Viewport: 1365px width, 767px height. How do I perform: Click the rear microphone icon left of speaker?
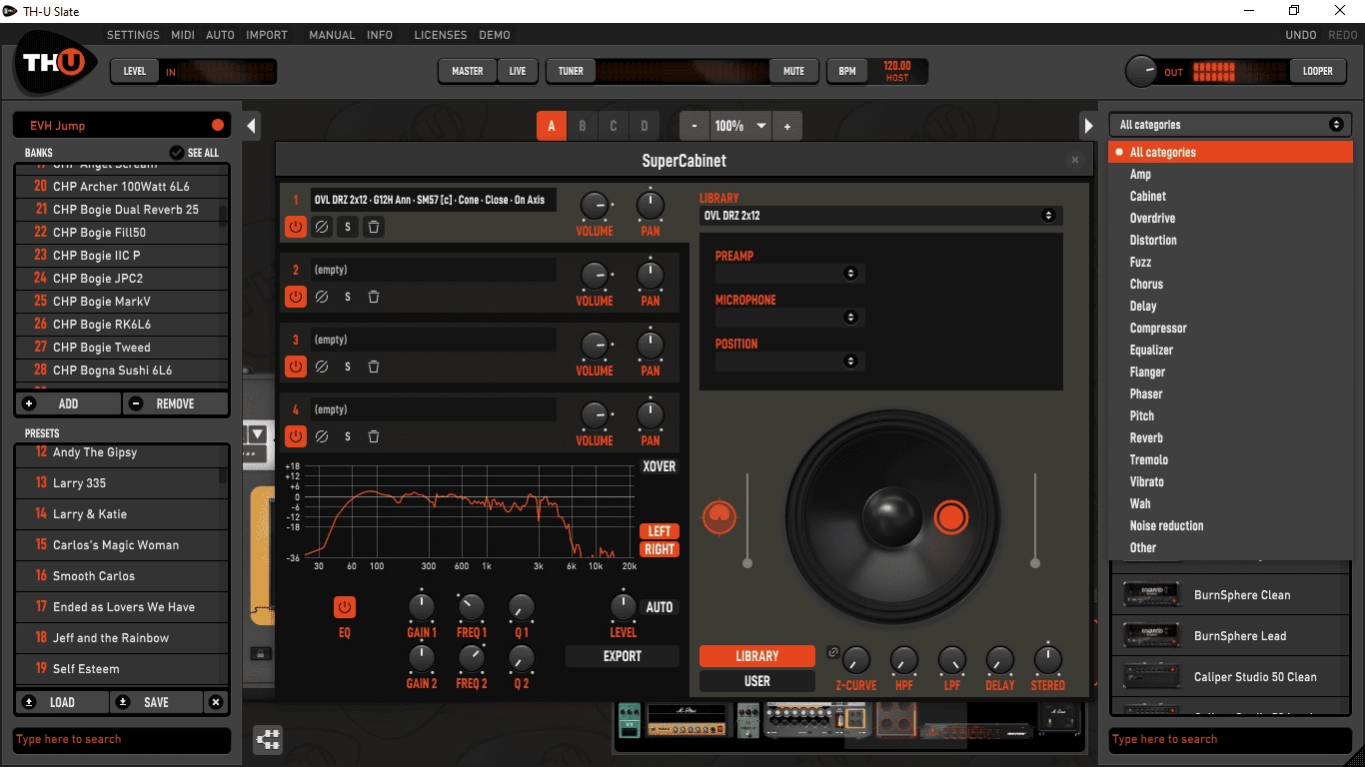[x=719, y=516]
